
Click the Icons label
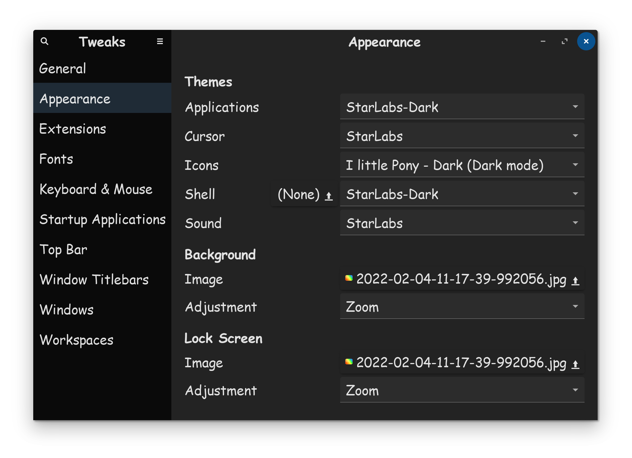point(201,165)
